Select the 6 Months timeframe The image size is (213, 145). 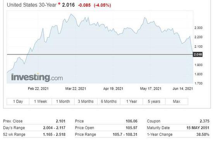pyautogui.click(x=109, y=101)
